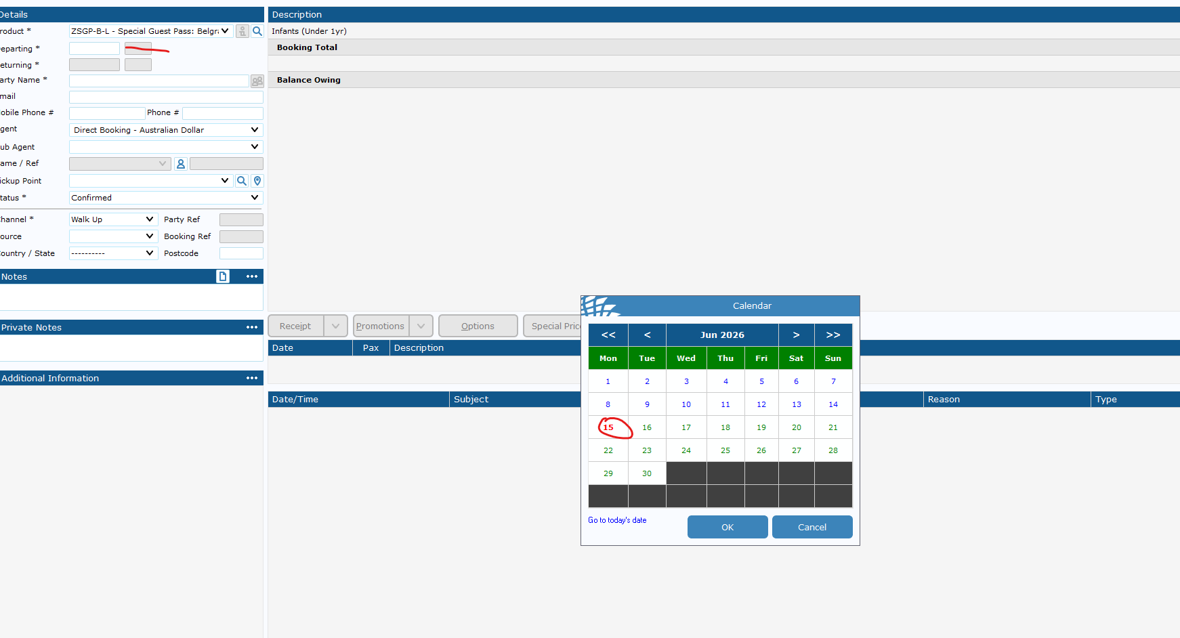This screenshot has height=638, width=1180.
Task: Search pickup points with magnifier icon
Action: coord(242,181)
